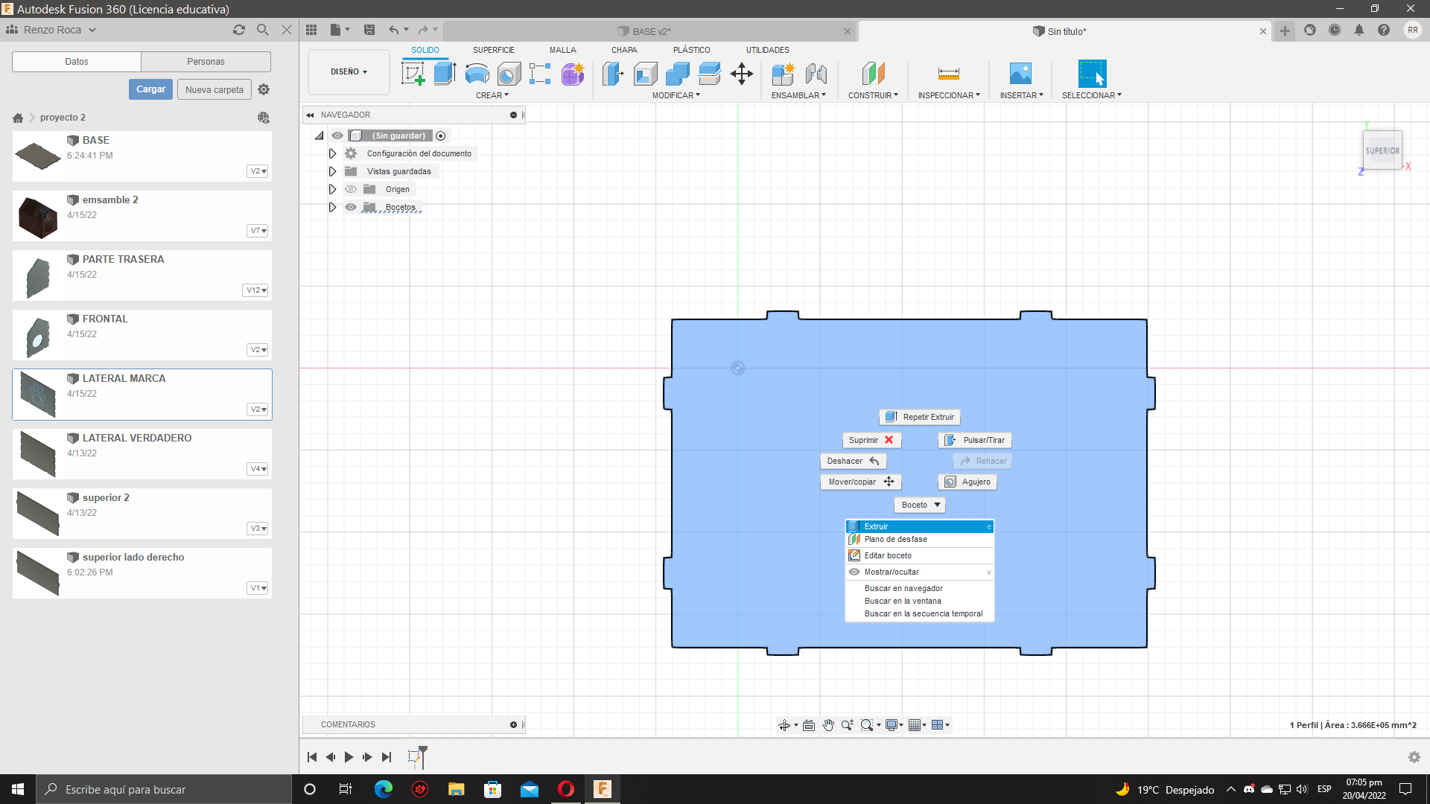Select the Revolve tool icon

pos(477,74)
